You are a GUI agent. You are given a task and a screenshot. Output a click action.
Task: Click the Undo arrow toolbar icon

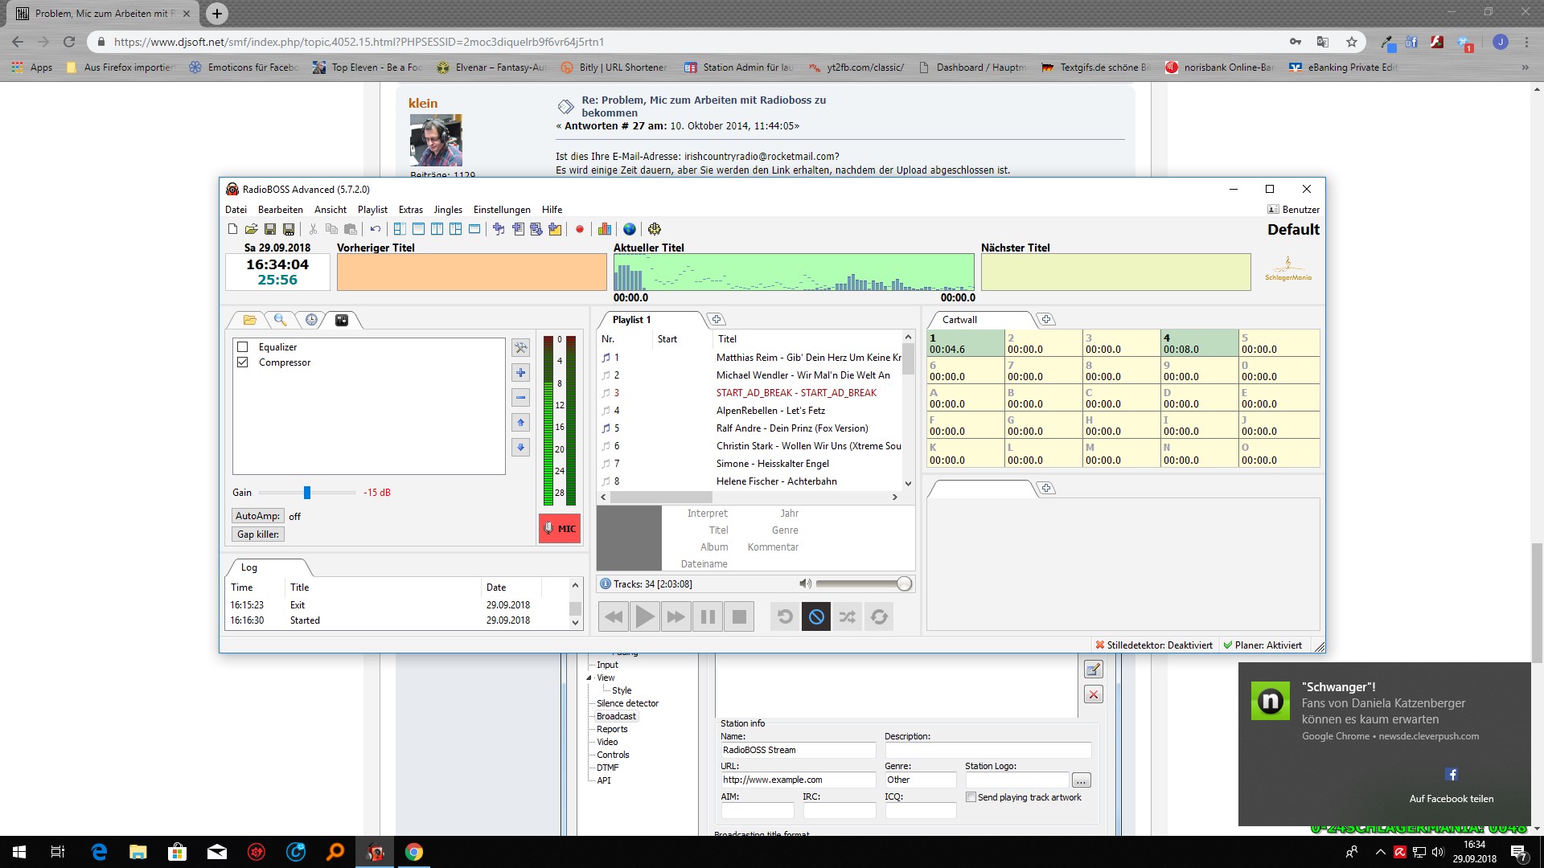[375, 230]
